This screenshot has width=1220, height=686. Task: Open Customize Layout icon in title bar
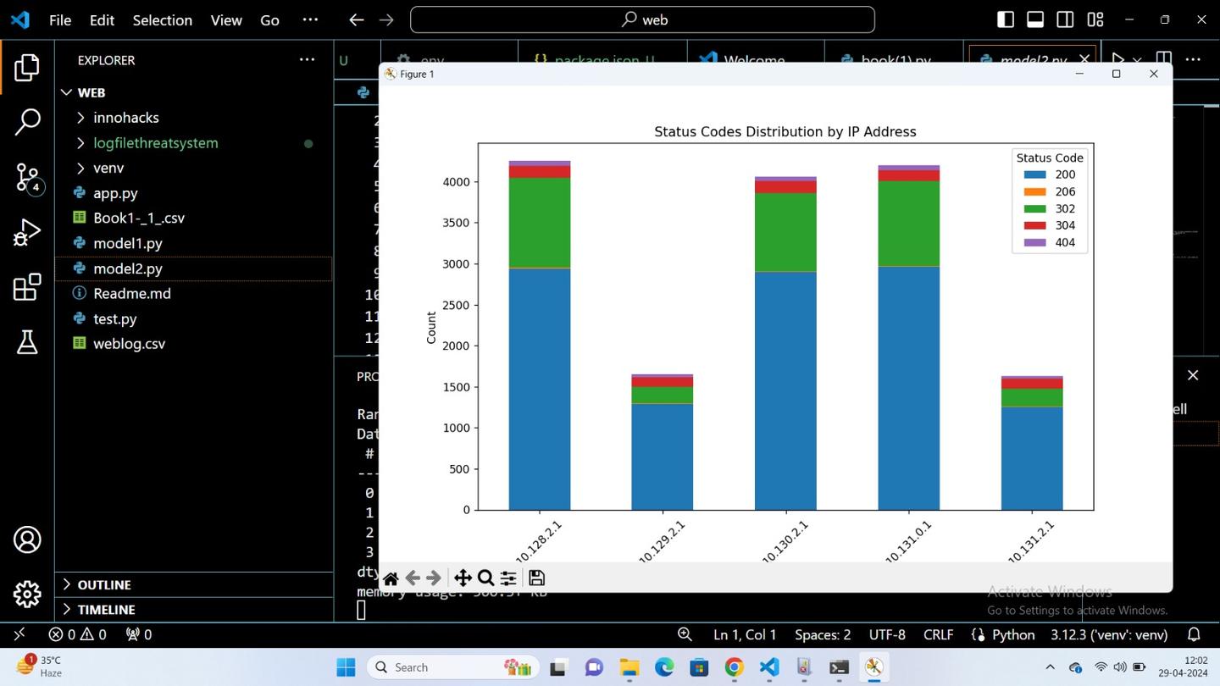1095,19
